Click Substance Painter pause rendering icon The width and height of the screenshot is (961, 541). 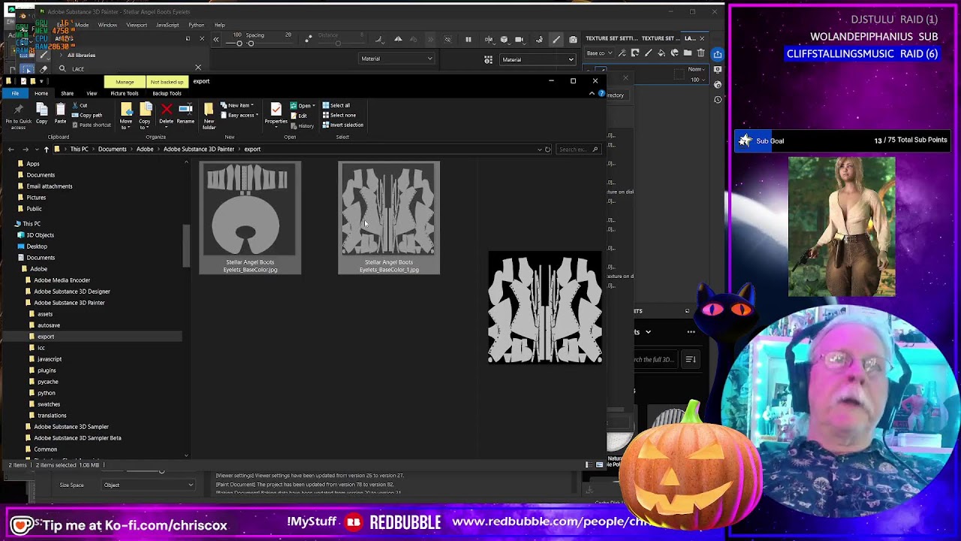tap(468, 39)
